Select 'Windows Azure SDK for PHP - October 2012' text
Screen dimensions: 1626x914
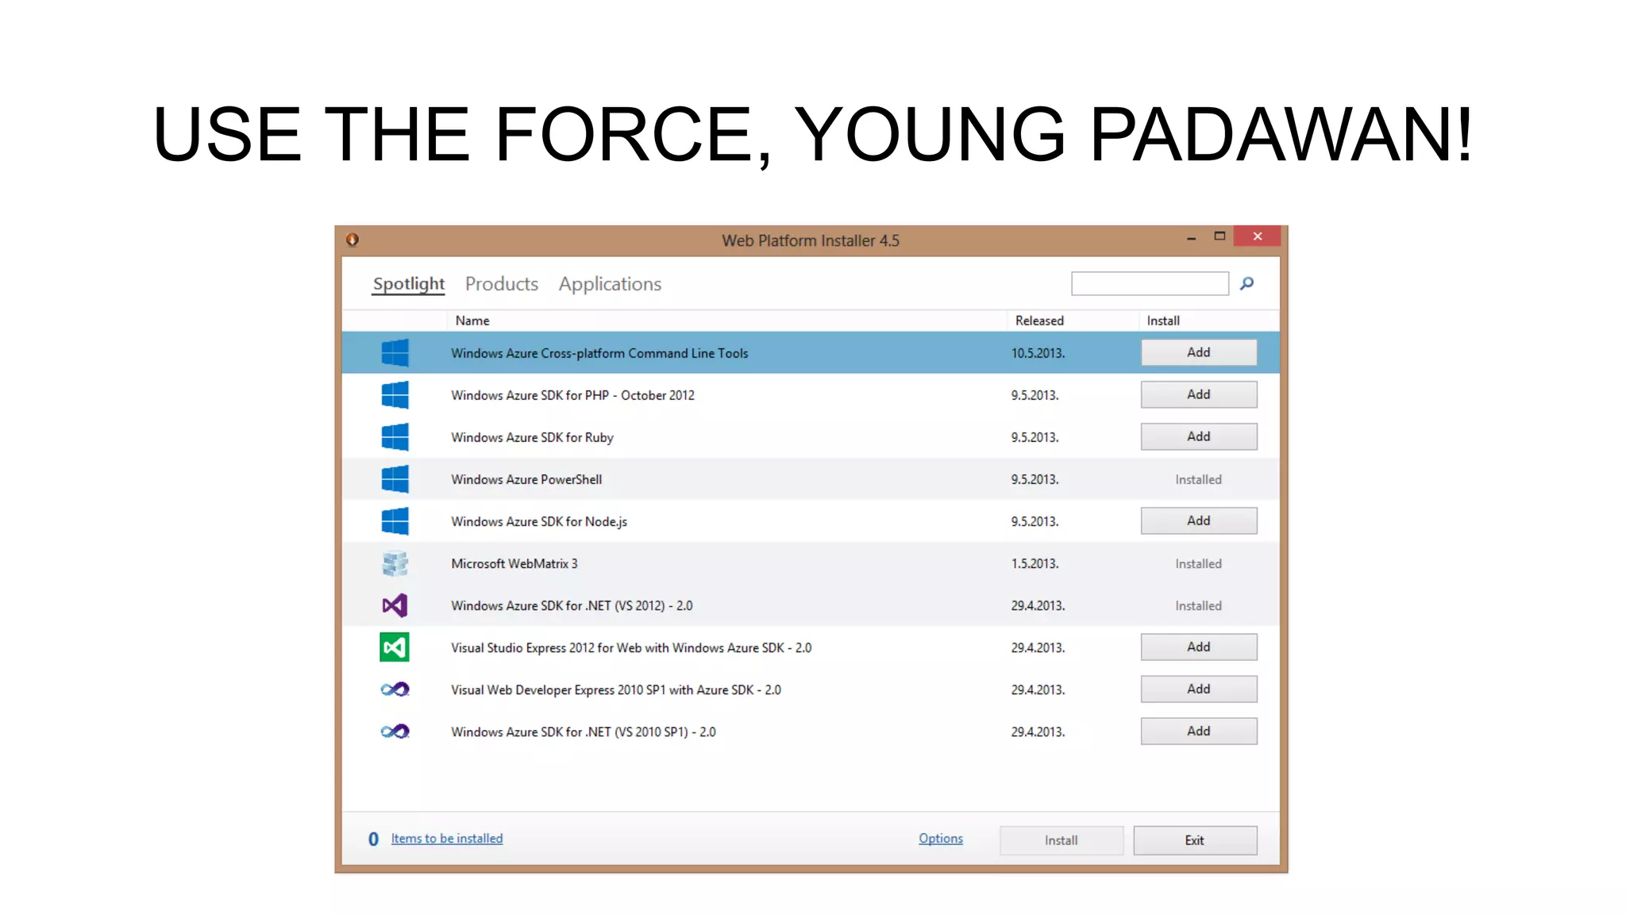click(x=572, y=395)
